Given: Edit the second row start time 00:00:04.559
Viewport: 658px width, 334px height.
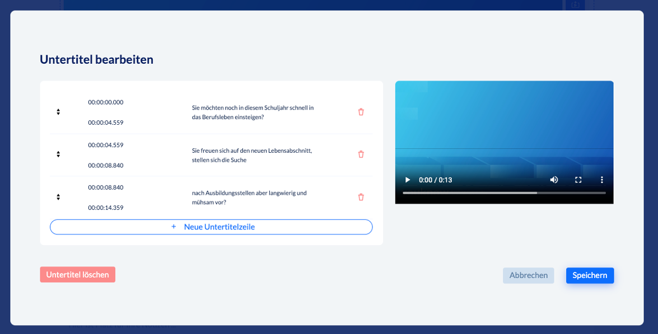Looking at the screenshot, I should point(106,145).
